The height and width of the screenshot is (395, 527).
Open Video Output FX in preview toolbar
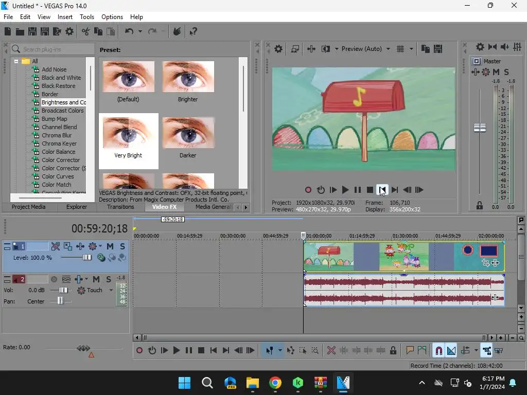(311, 49)
